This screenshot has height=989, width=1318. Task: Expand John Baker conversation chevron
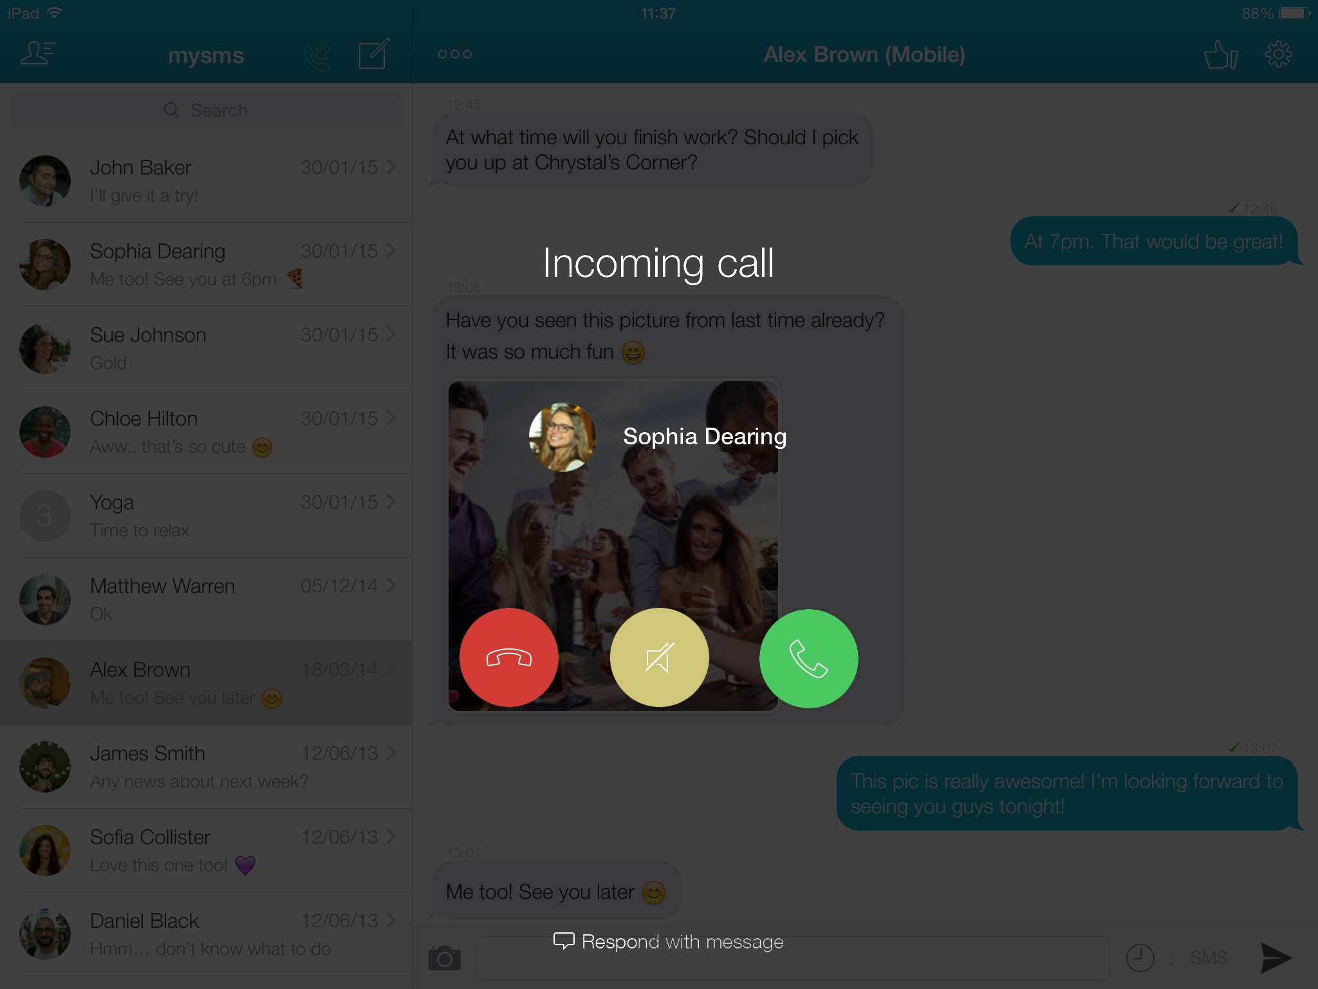tap(393, 167)
